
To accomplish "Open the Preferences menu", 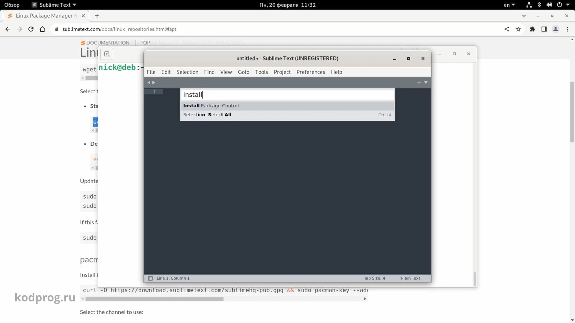I will pyautogui.click(x=311, y=72).
